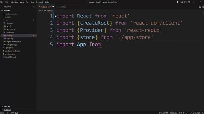Open the File menu

tap(1, 2)
